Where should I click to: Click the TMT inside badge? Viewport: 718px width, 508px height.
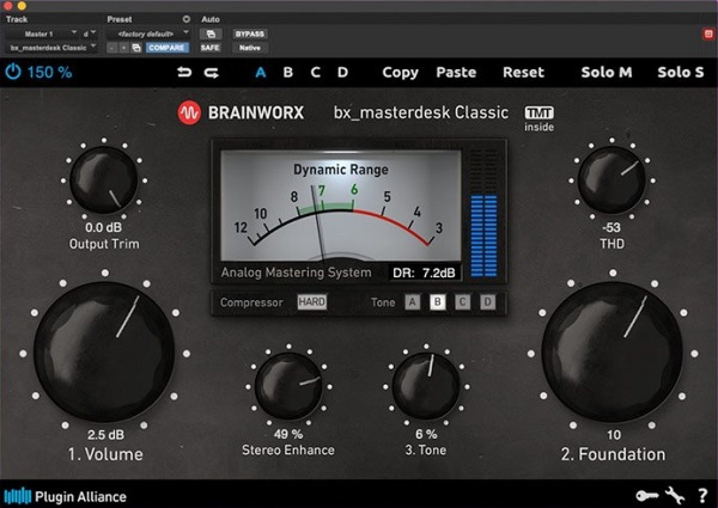pyautogui.click(x=539, y=118)
